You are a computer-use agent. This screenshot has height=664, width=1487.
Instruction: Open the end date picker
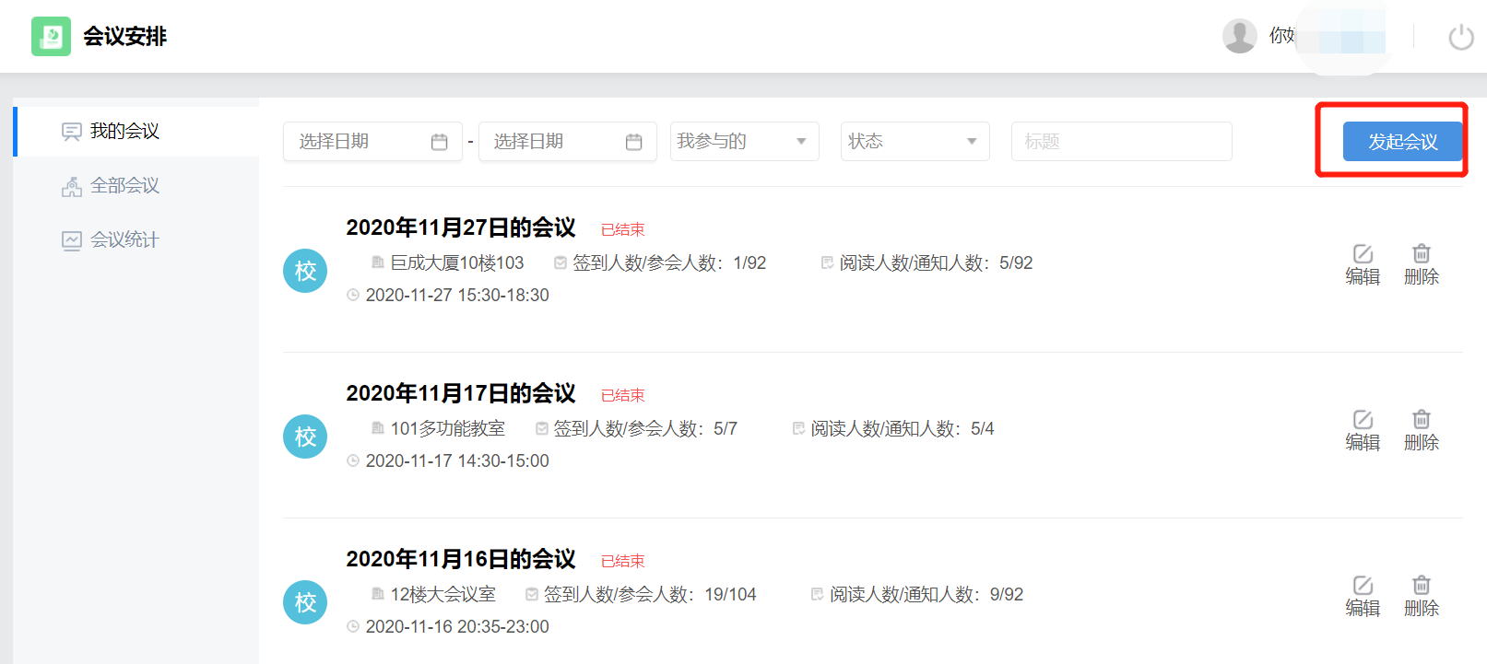coord(566,142)
